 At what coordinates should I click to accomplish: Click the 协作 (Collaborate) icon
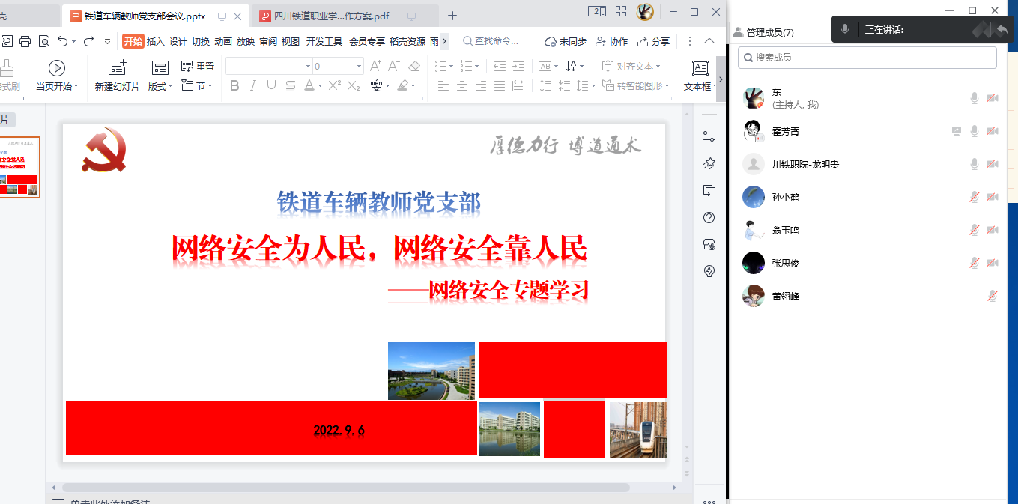[611, 41]
